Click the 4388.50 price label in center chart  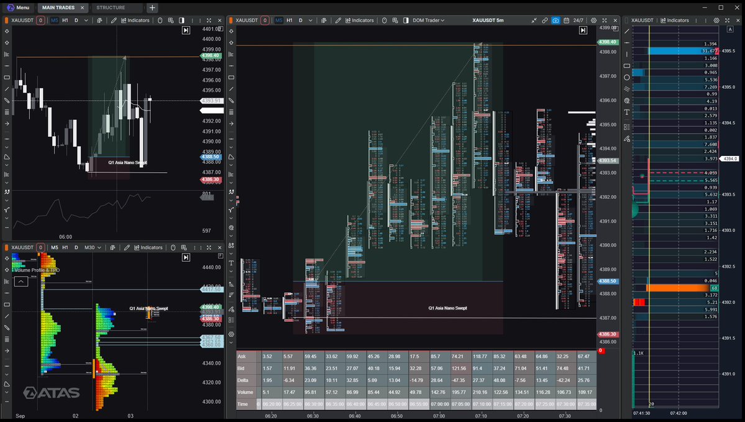click(608, 281)
